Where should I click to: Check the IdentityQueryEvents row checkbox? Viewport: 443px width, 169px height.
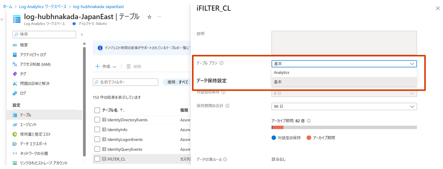click(x=97, y=149)
